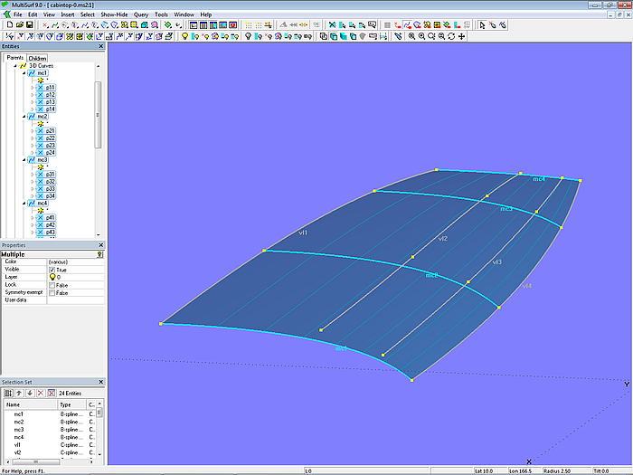Image resolution: width=633 pixels, height=475 pixels.
Task: Select the arrow pointer selection tool
Action: [x=482, y=25]
